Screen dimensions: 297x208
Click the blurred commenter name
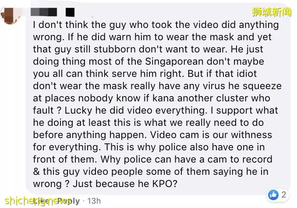tap(44, 12)
